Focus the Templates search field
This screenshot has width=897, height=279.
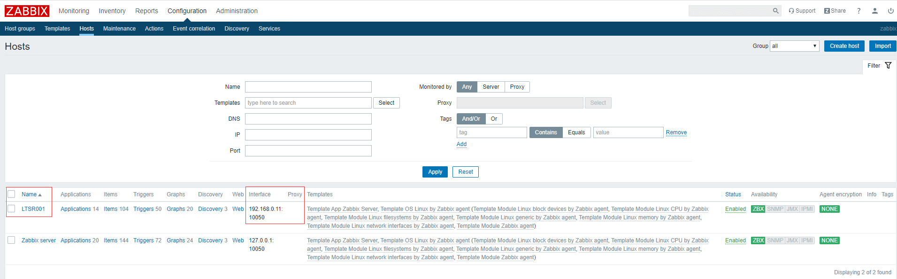pos(308,103)
